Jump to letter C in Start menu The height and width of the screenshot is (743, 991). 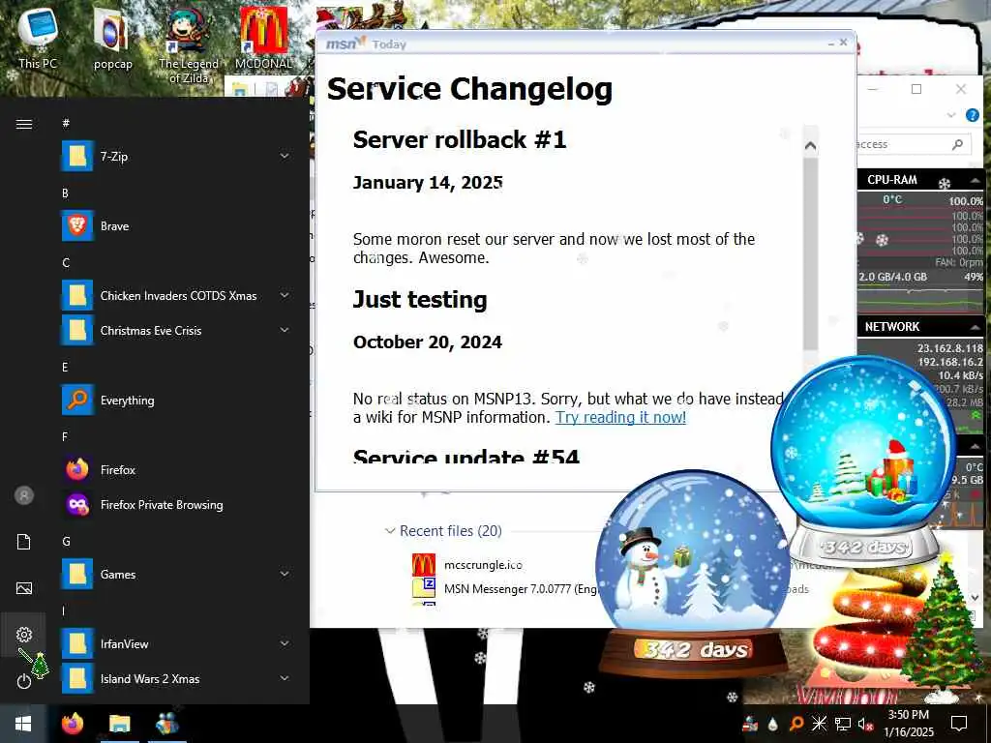[x=66, y=262]
